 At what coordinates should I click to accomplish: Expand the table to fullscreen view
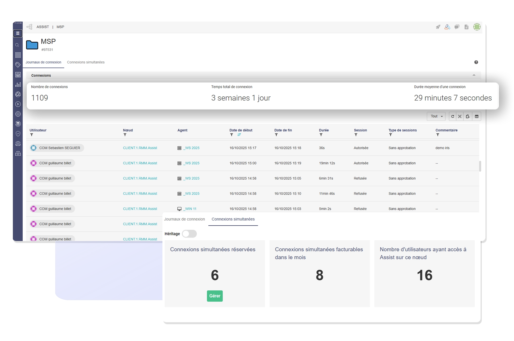point(460,116)
